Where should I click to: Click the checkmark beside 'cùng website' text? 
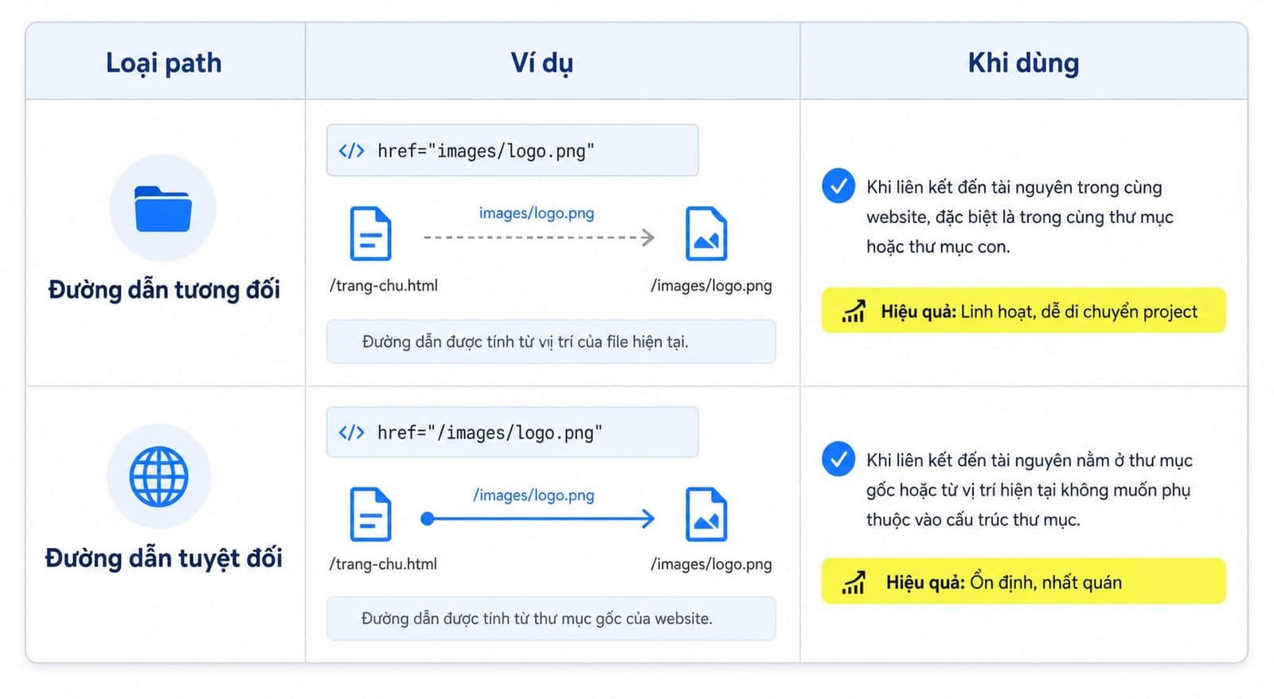tap(838, 186)
